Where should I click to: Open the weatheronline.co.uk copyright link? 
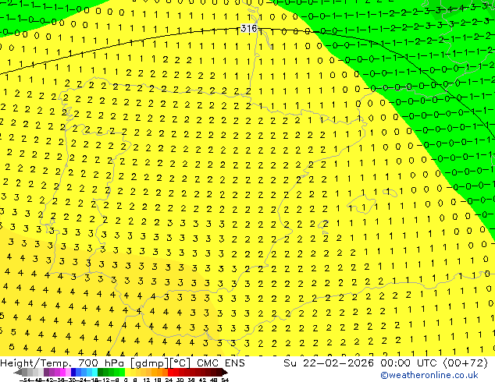coord(429,375)
